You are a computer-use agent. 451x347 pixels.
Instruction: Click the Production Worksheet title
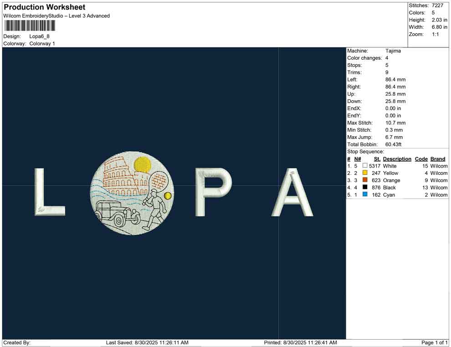[x=44, y=7]
